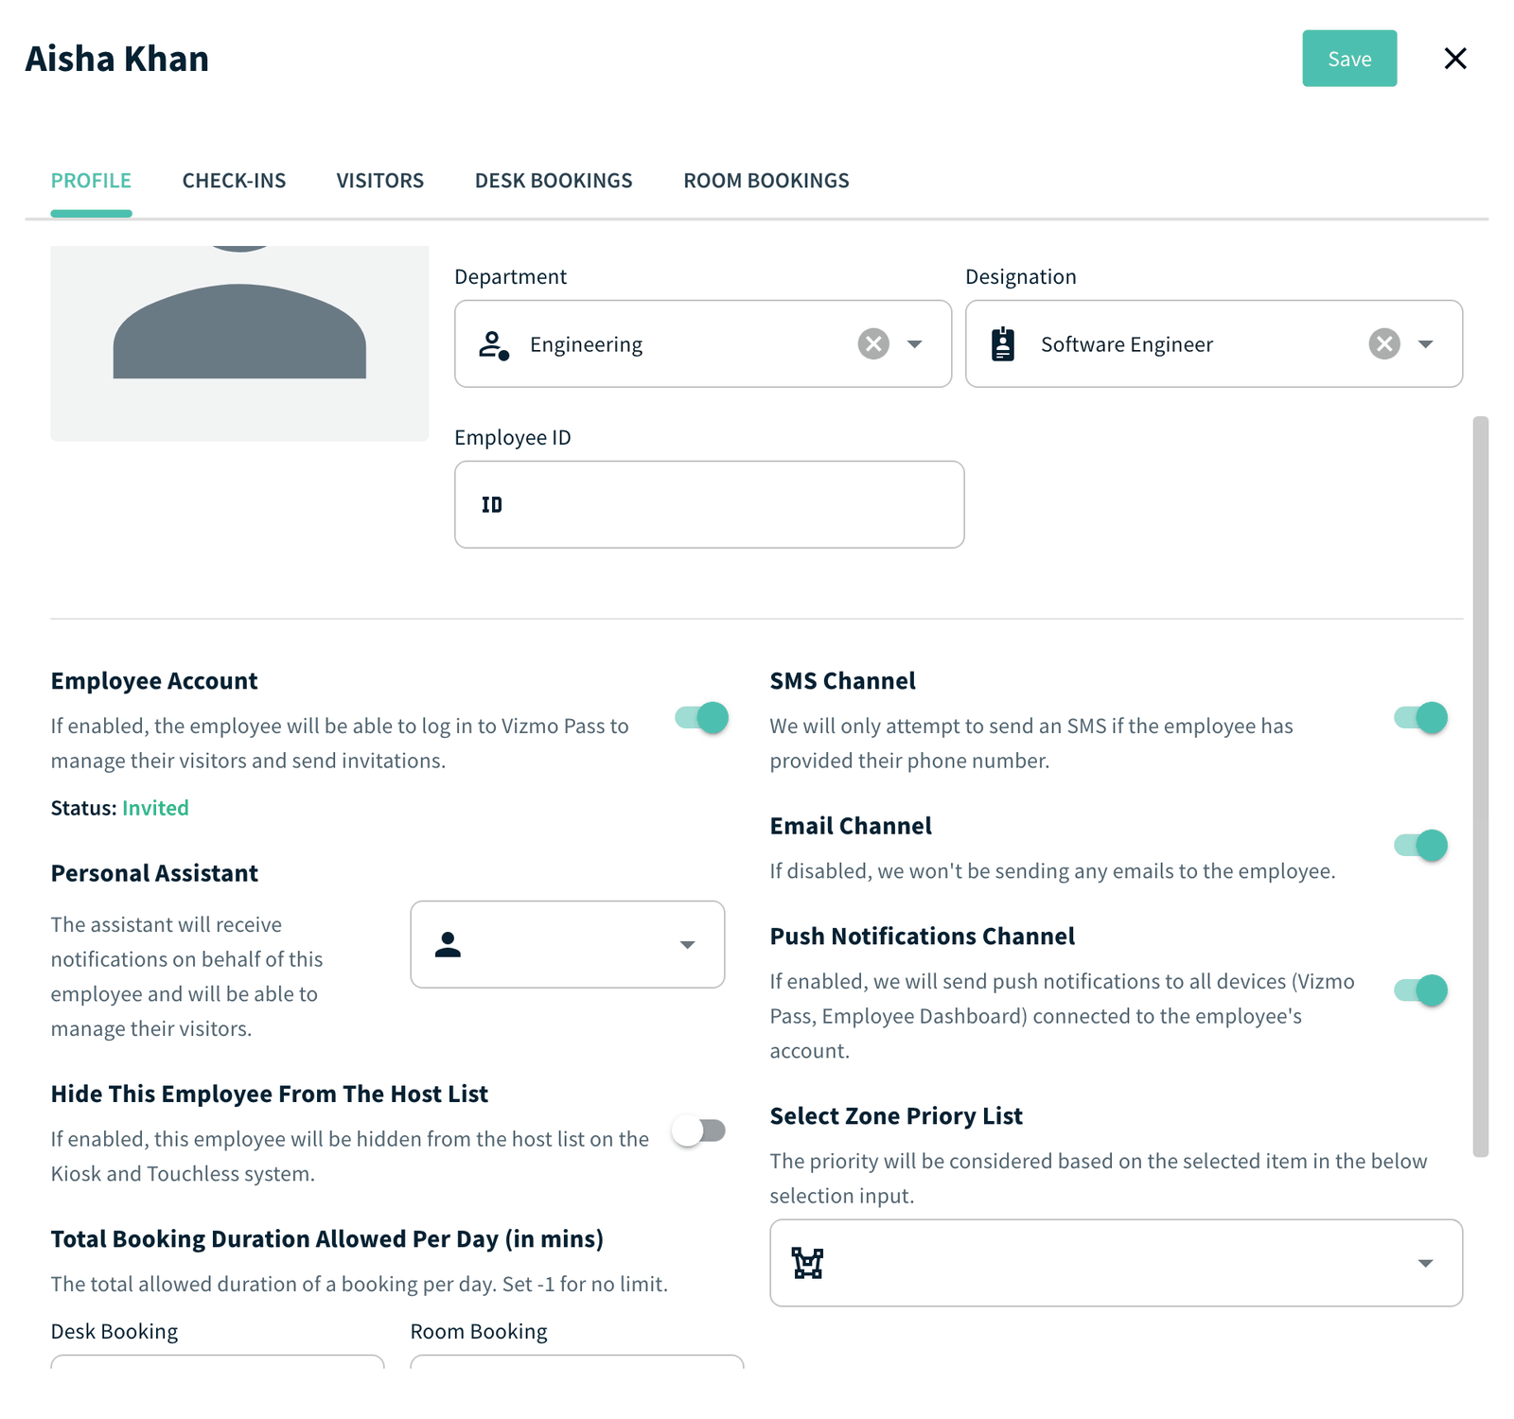The width and height of the screenshot is (1514, 1419).
Task: Clear the Software Engineer designation
Action: coord(1384,343)
